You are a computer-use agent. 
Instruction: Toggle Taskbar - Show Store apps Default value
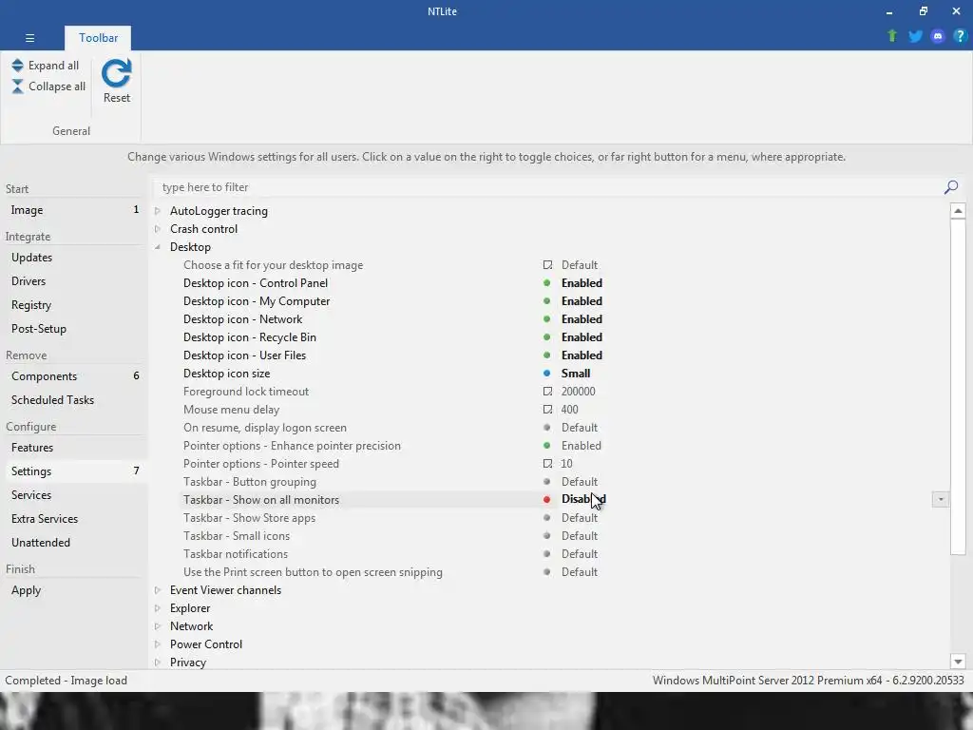[580, 518]
